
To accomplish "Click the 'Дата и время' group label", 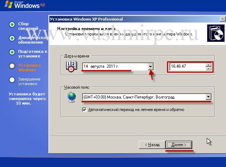I will click(x=77, y=56).
